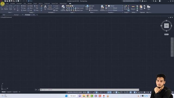Select the Line tool
Viewport: 174px width, 98px height.
tap(2, 7)
